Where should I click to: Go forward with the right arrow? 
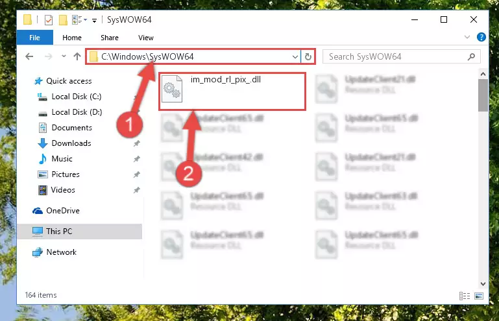[49, 56]
